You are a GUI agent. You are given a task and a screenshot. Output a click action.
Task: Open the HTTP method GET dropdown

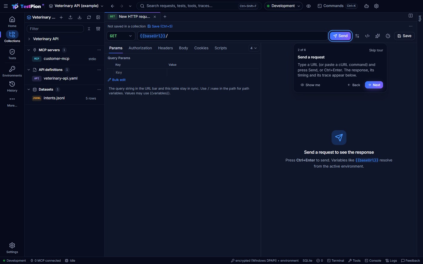(121, 36)
